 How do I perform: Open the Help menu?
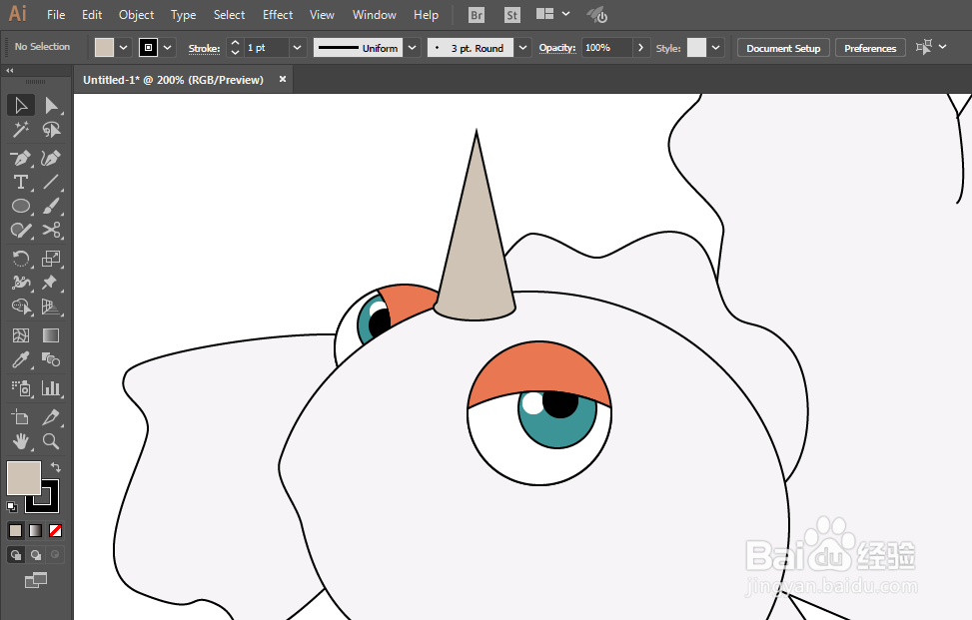click(426, 15)
